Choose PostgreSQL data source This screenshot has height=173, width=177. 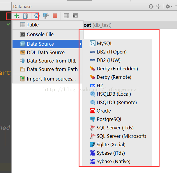[117, 119]
